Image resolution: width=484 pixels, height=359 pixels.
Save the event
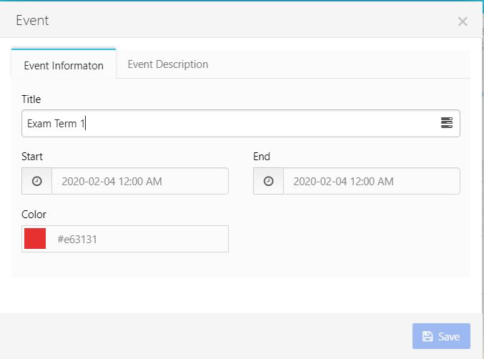click(441, 336)
